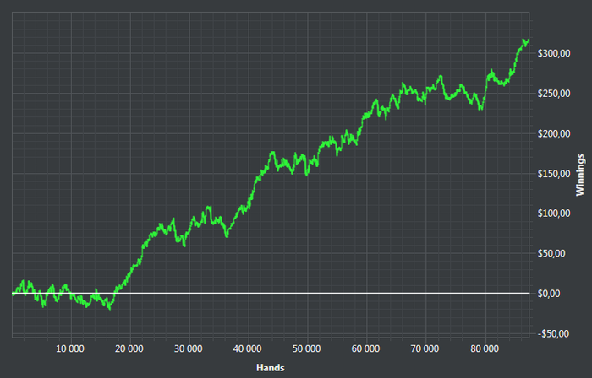
Task: Click the $300,00 winnings axis label
Action: click(x=554, y=53)
